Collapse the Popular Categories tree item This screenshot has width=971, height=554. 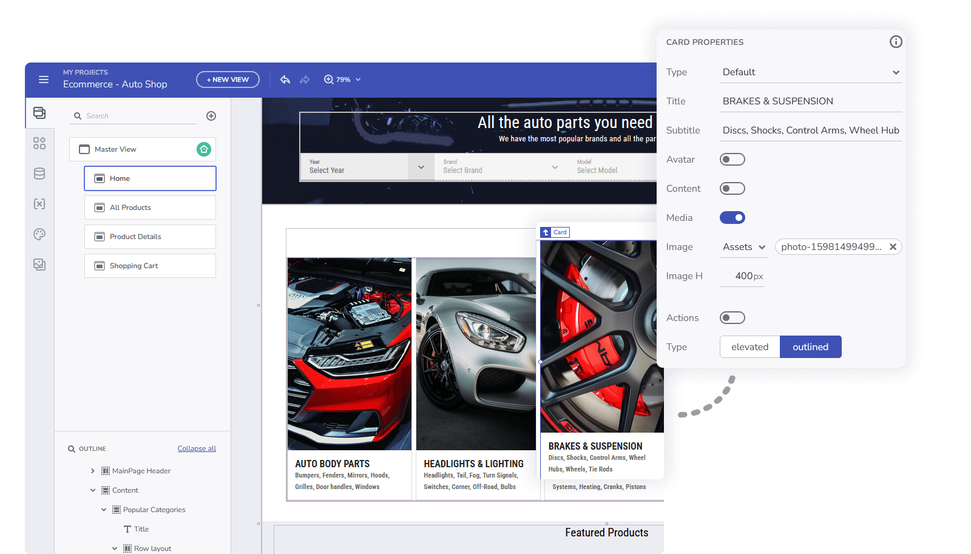tap(103, 510)
